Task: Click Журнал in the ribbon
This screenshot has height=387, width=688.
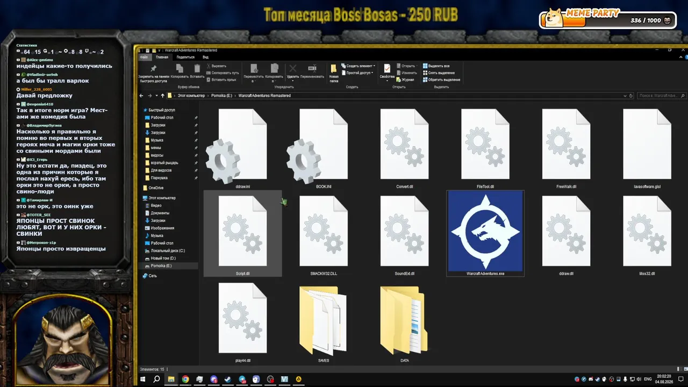Action: [405, 80]
